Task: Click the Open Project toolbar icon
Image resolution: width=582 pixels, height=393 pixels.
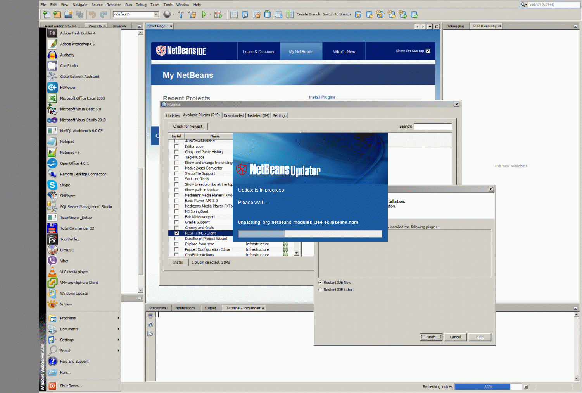Action: [68, 15]
